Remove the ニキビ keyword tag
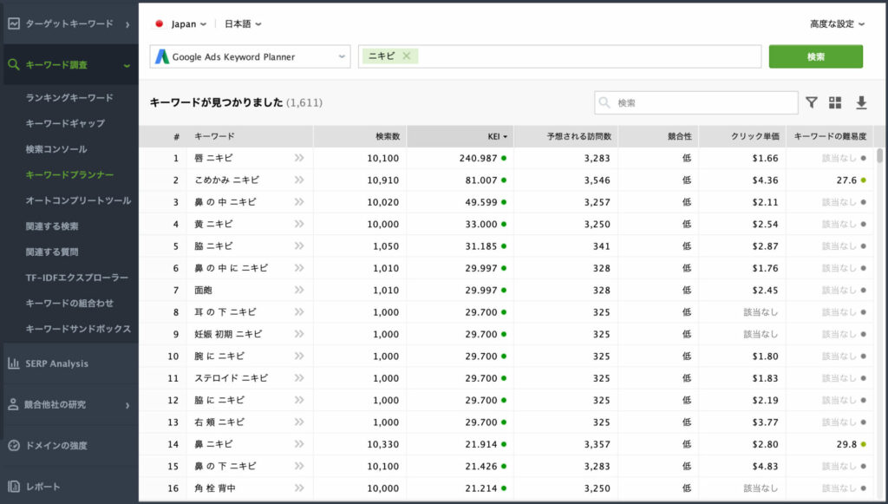 (x=406, y=56)
